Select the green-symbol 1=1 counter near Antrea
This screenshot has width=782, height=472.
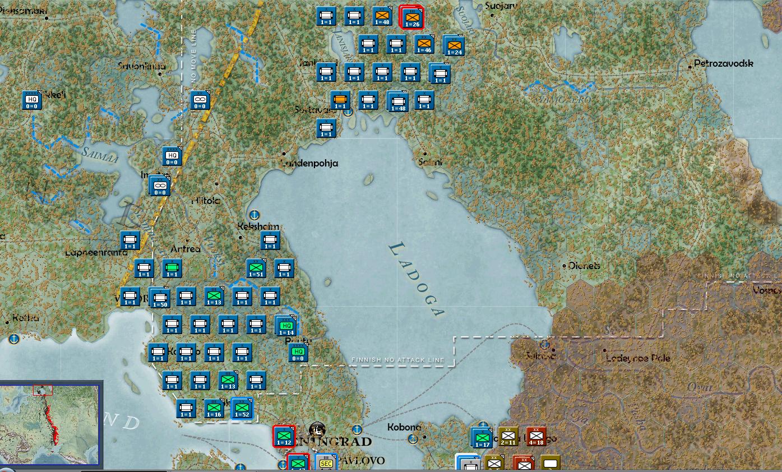click(172, 269)
